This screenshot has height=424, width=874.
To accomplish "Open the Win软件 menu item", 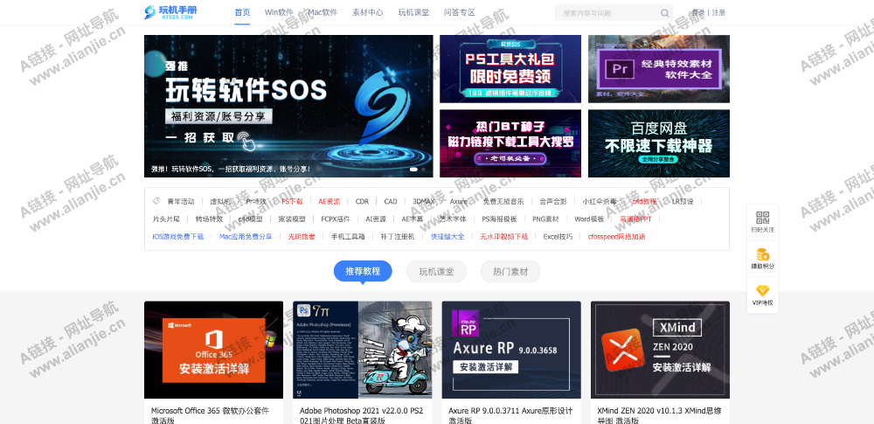I will click(x=279, y=12).
